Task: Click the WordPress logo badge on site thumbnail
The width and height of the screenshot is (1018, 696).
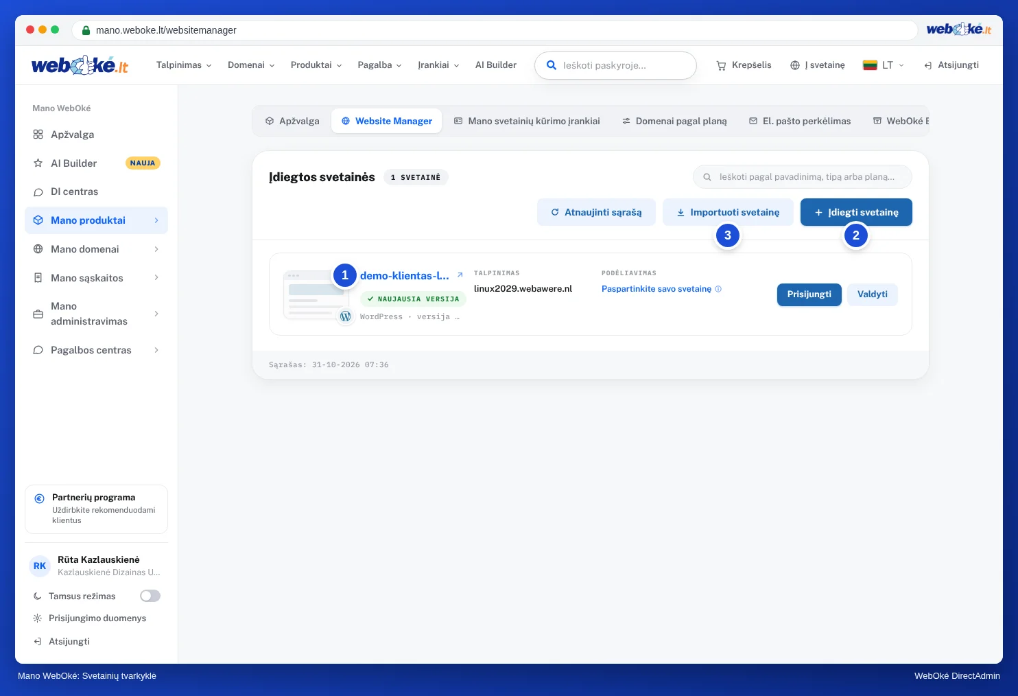Action: 346,316
